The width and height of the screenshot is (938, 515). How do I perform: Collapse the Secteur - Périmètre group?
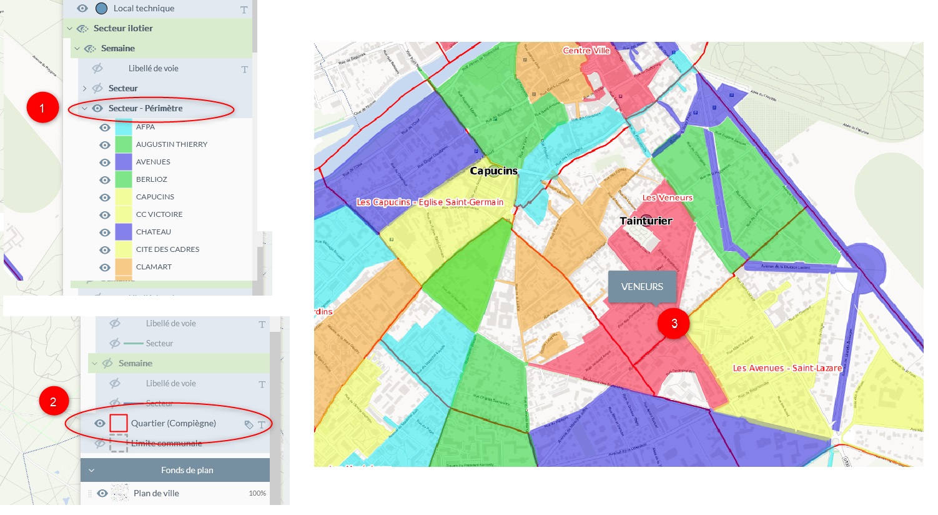click(84, 108)
